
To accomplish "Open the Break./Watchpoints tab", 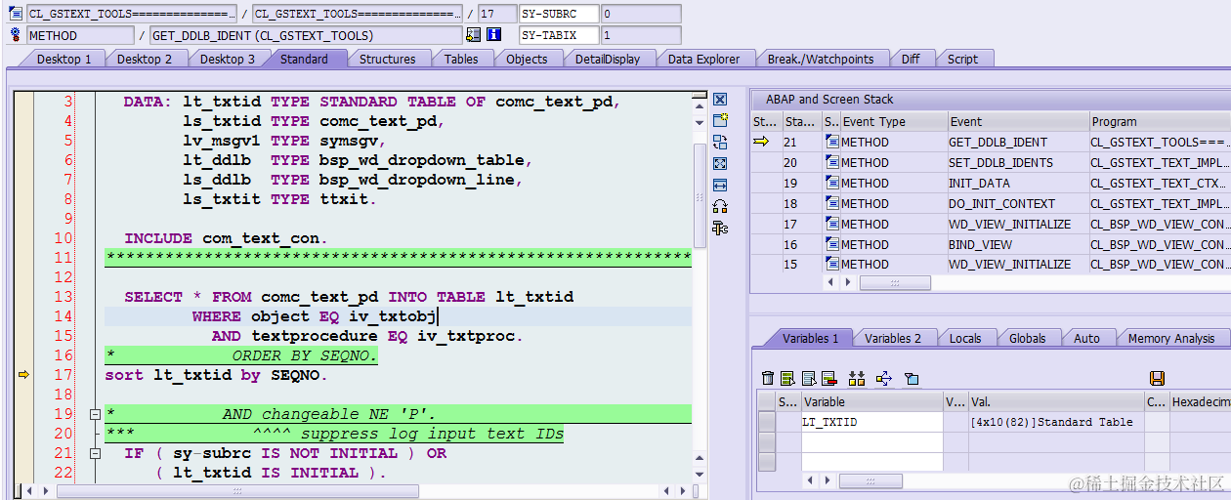I will (821, 59).
